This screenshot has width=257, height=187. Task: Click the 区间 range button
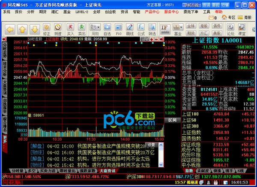tap(173, 120)
